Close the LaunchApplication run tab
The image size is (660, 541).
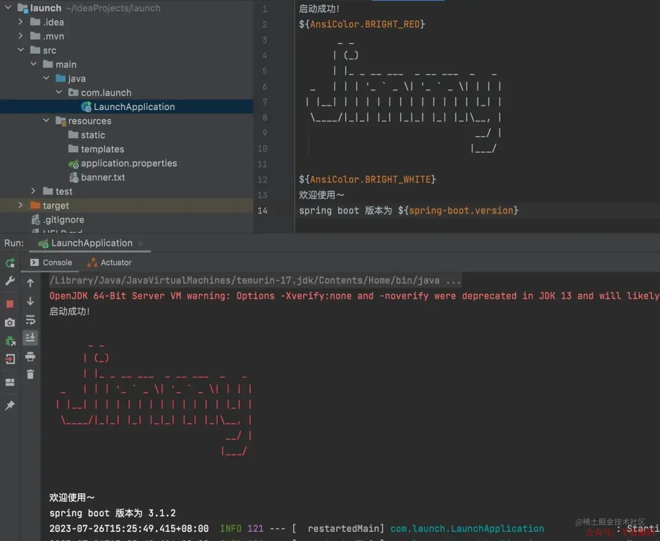(141, 243)
